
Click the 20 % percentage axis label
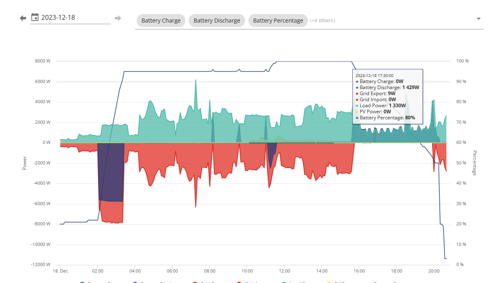coord(461,224)
